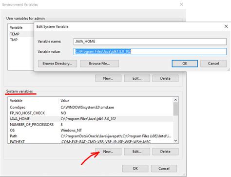Click New under user variables

[108, 78]
